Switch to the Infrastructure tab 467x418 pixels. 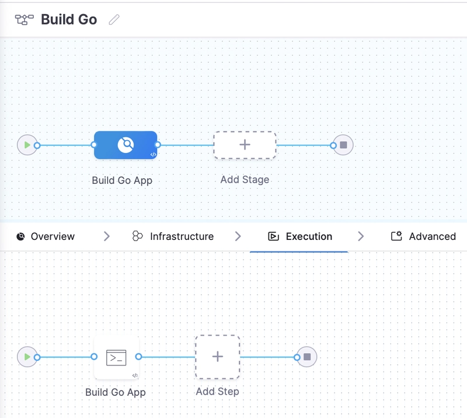click(x=173, y=236)
